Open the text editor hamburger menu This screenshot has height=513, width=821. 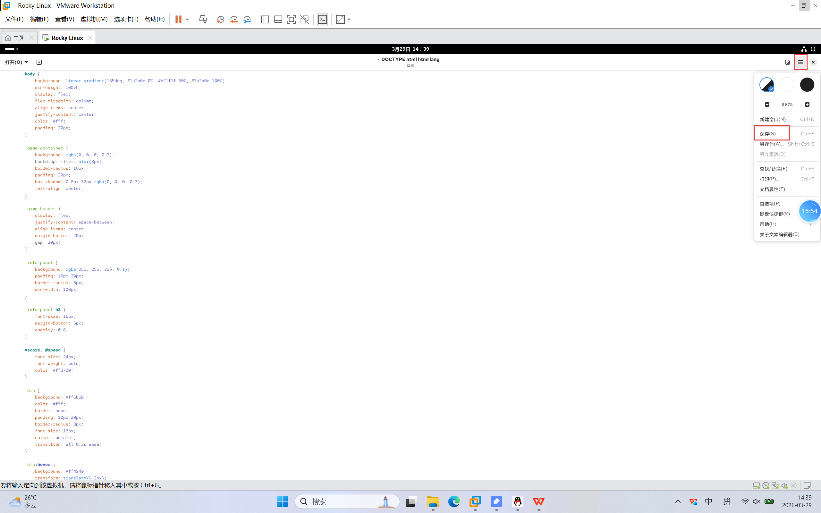800,62
